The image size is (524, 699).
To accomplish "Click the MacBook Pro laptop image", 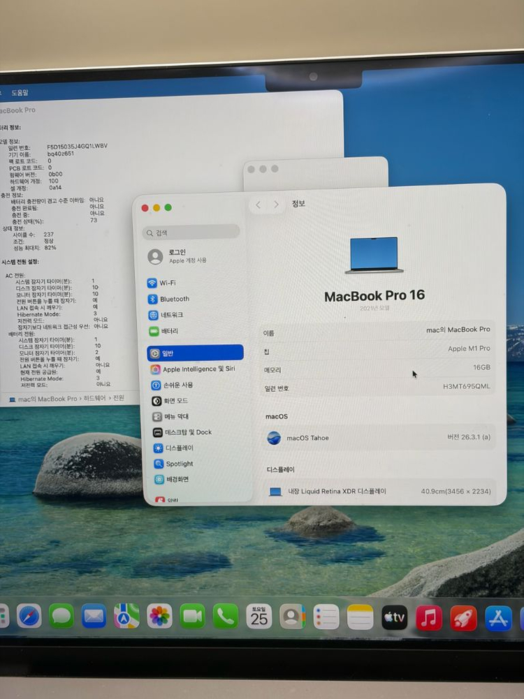I will point(374,255).
